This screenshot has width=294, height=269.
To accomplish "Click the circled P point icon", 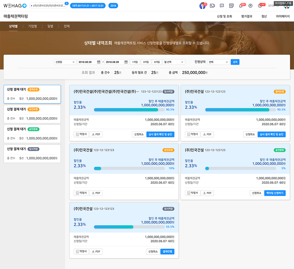I will tap(250, 6).
